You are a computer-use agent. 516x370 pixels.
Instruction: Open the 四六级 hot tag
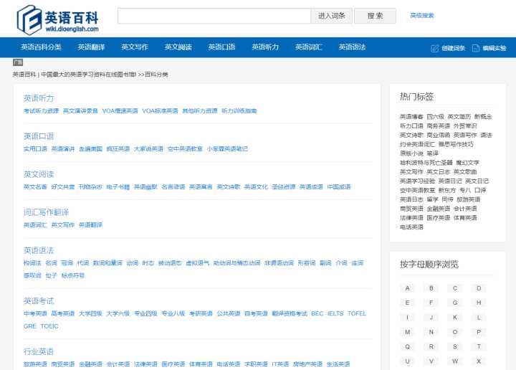click(436, 117)
